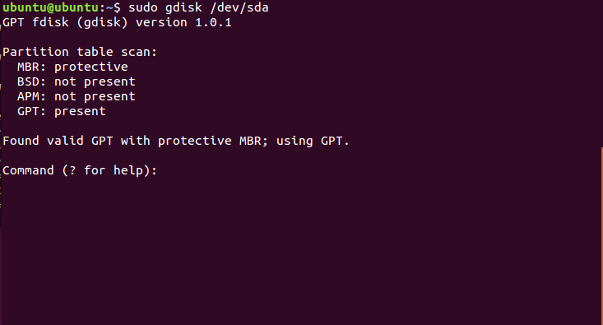Click the word protective after MBR

[91, 67]
